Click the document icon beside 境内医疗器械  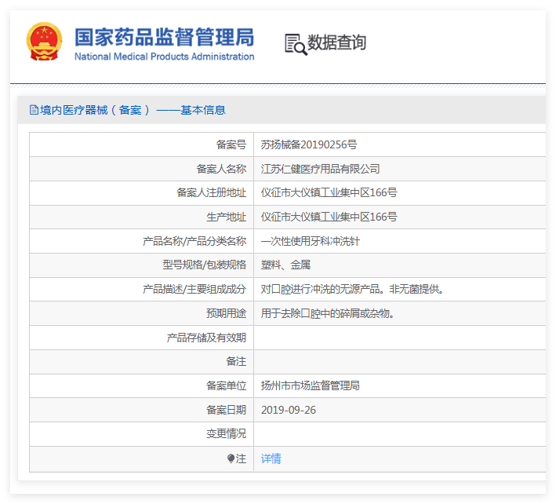coord(34,110)
